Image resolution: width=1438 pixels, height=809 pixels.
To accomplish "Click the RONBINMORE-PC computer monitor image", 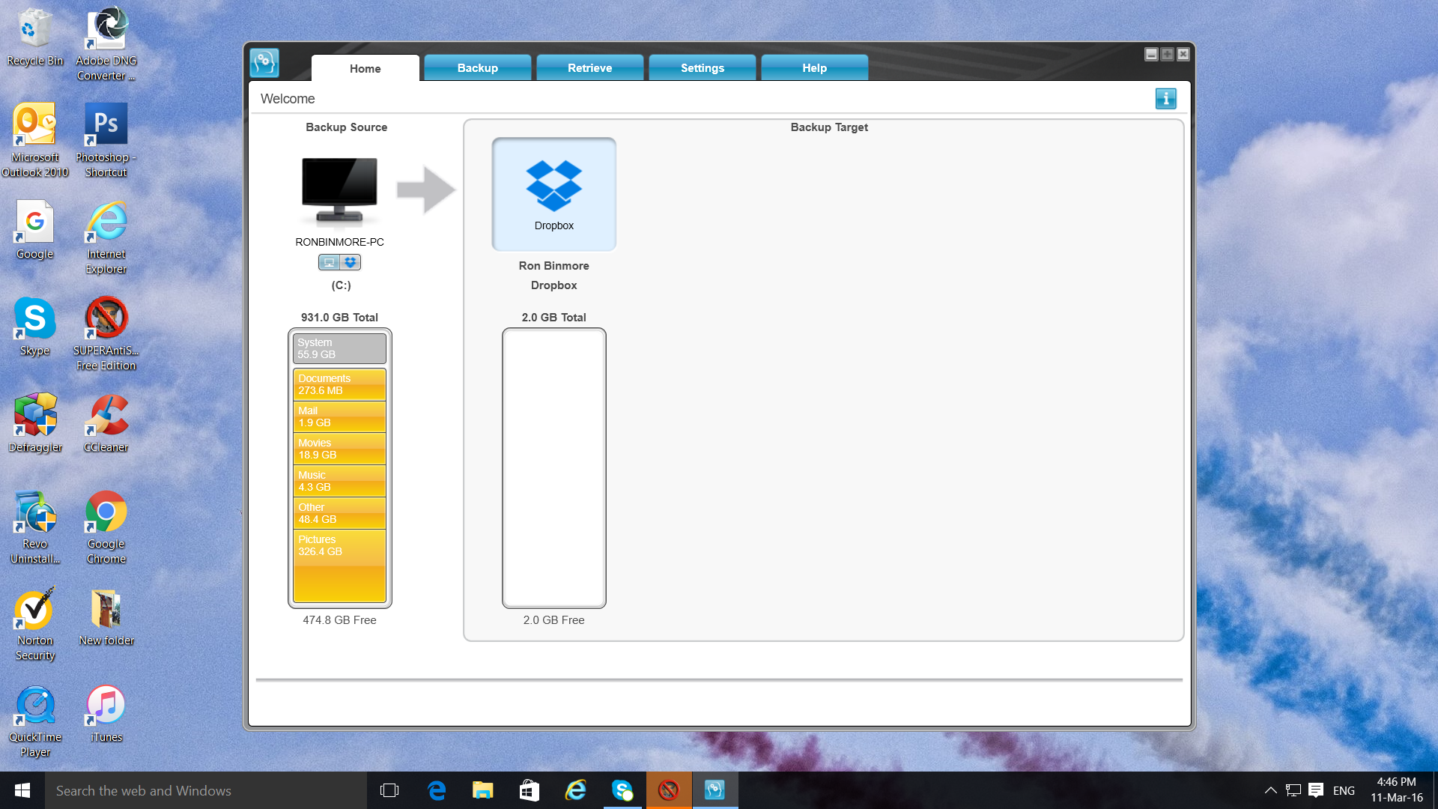I will tap(339, 191).
